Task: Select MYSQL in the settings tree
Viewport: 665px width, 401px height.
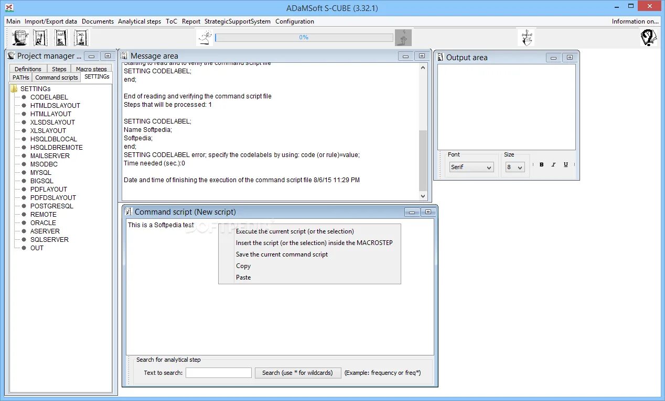Action: click(41, 173)
